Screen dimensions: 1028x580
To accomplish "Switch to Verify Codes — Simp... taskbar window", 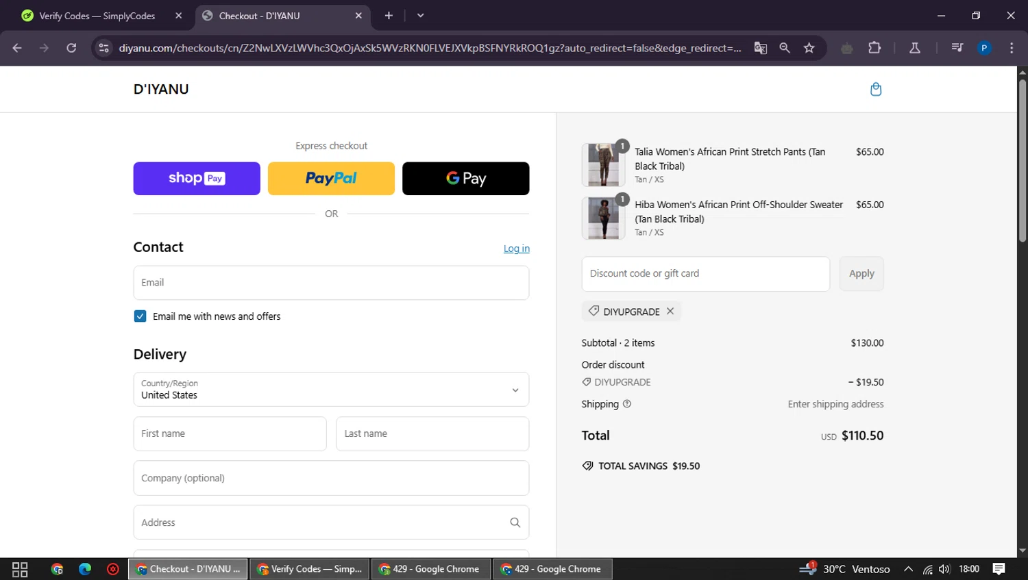I will tap(310, 569).
